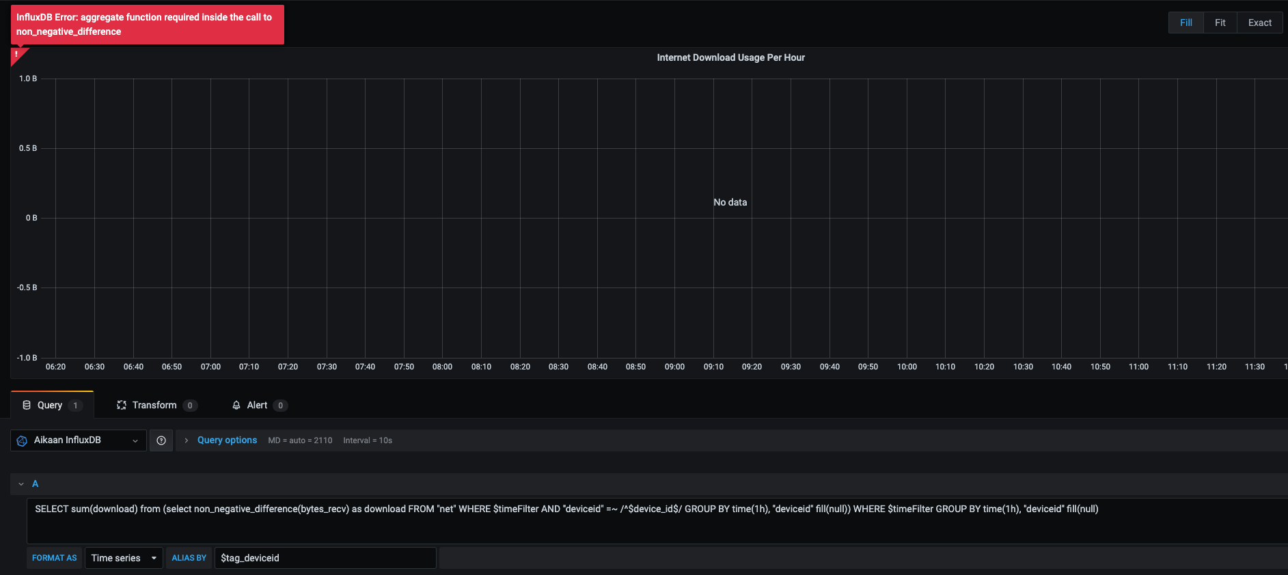Expand Query options chevron

pos(186,440)
